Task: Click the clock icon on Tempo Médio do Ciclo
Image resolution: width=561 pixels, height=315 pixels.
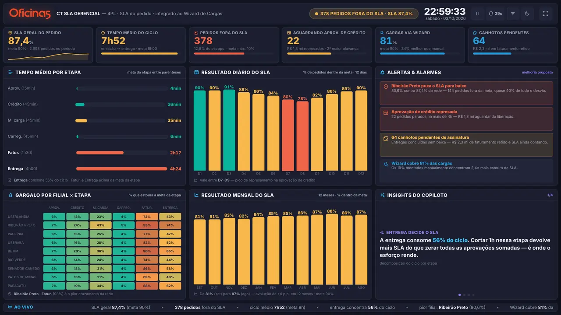Action: (103, 33)
